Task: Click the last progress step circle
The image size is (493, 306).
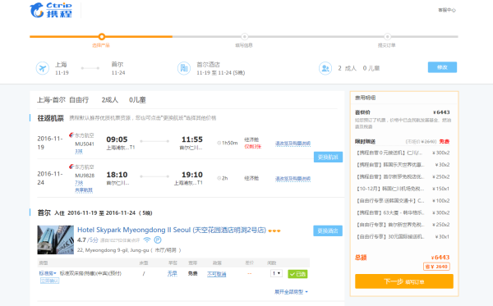Action: 387,37
